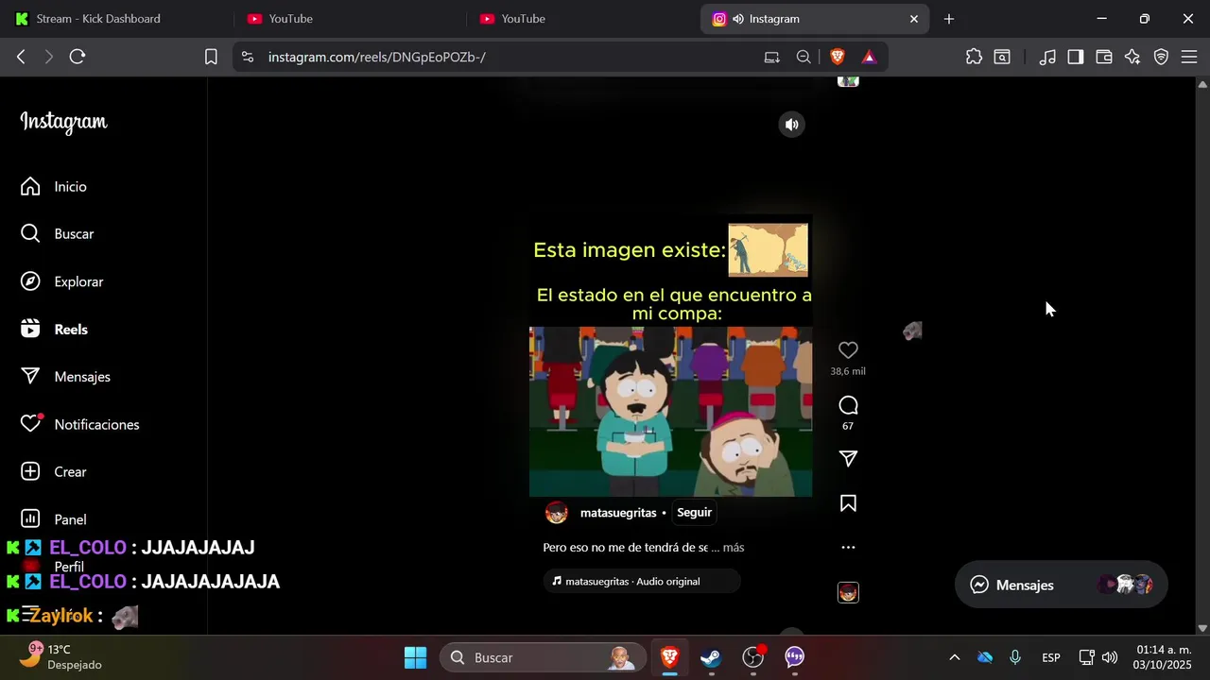
Task: Click the zoom level magnifier in the address bar
Action: [804, 57]
